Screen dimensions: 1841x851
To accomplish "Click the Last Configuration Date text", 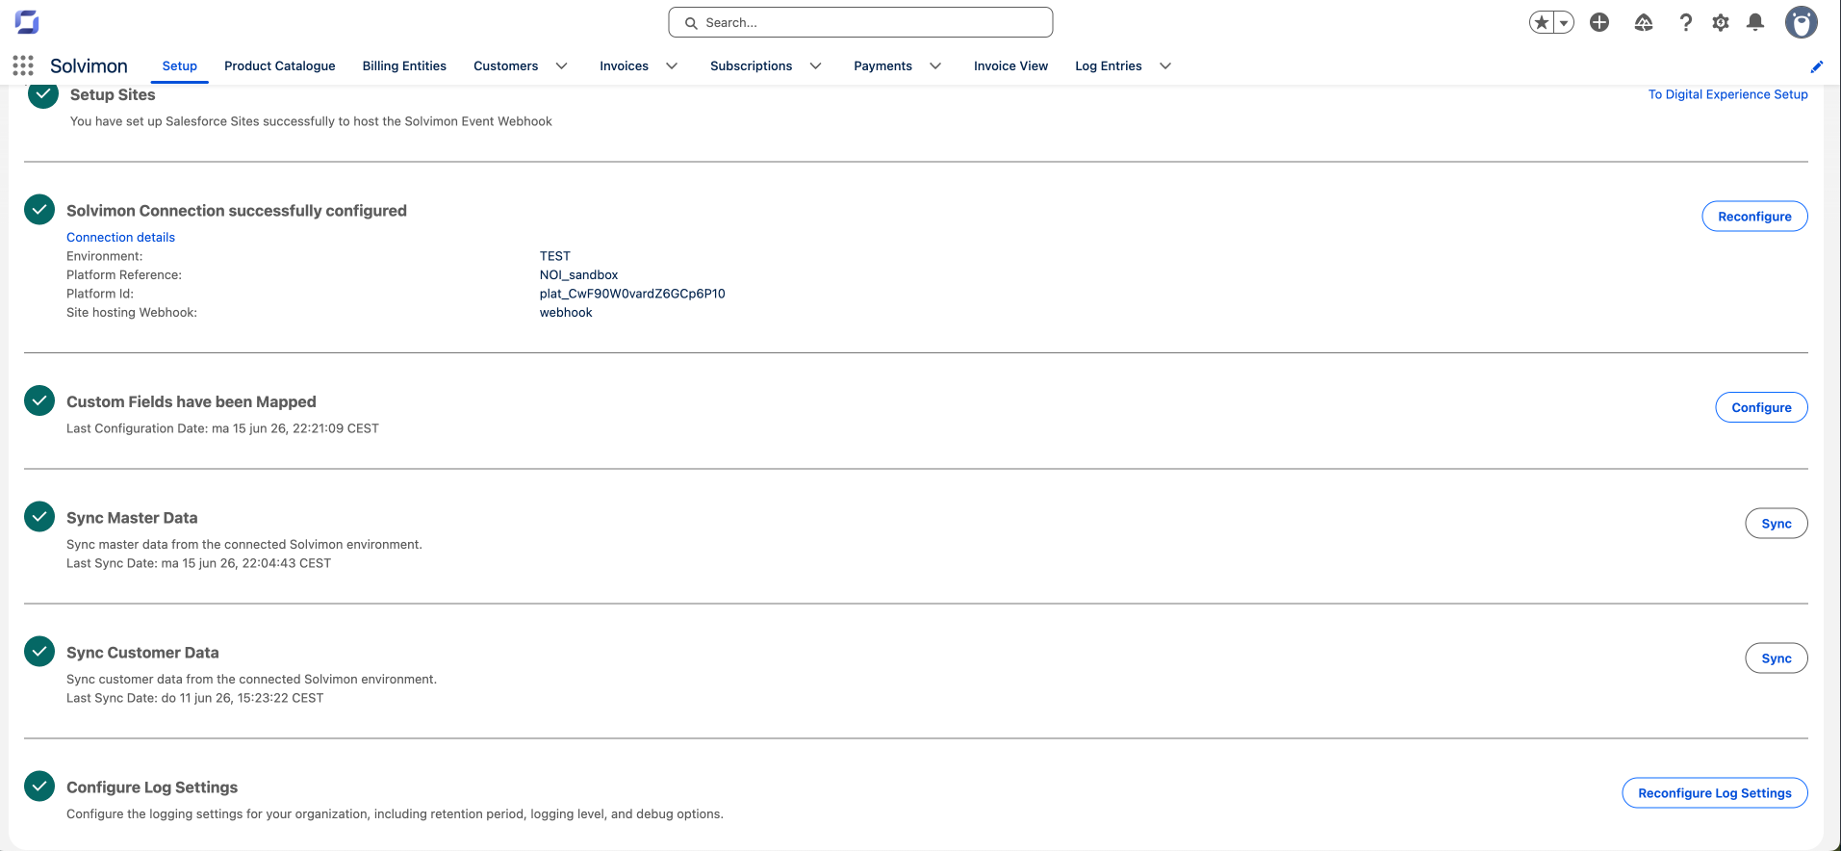I will tap(222, 428).
